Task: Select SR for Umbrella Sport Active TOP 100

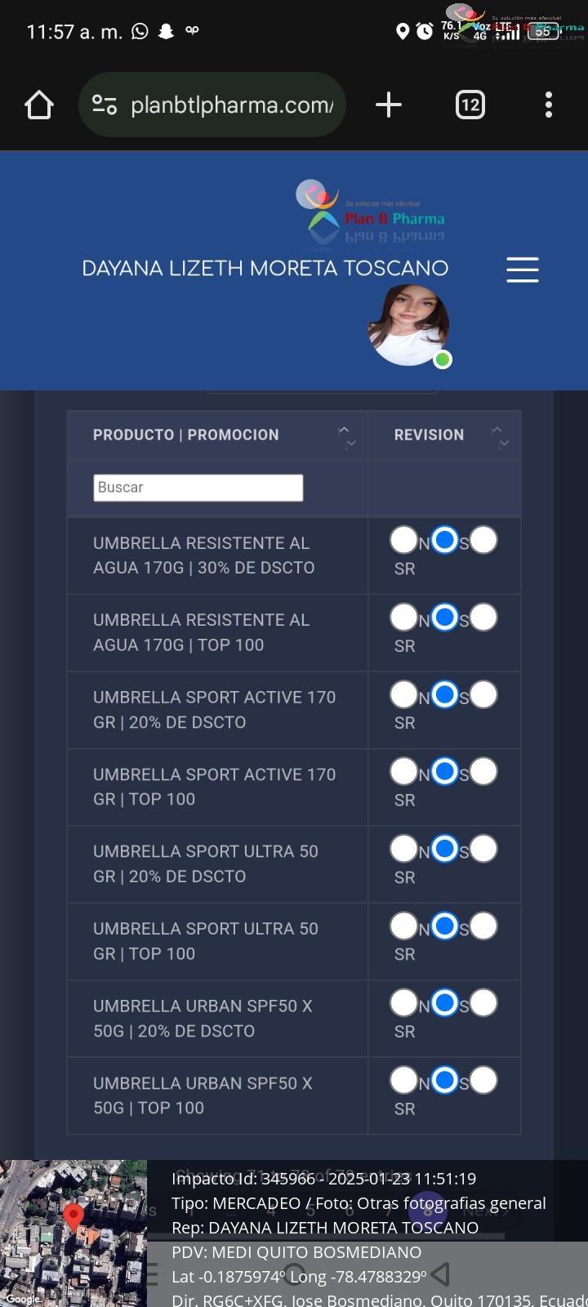Action: tap(483, 771)
